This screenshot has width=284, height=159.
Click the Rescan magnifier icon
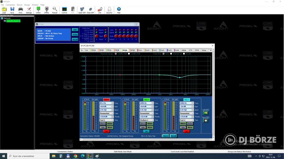click(x=55, y=10)
